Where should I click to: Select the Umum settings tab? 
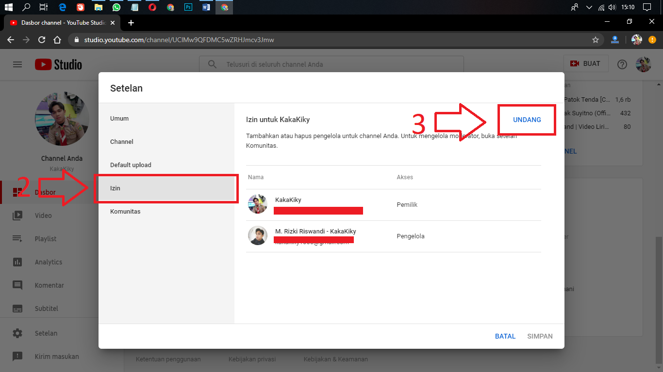166,119
